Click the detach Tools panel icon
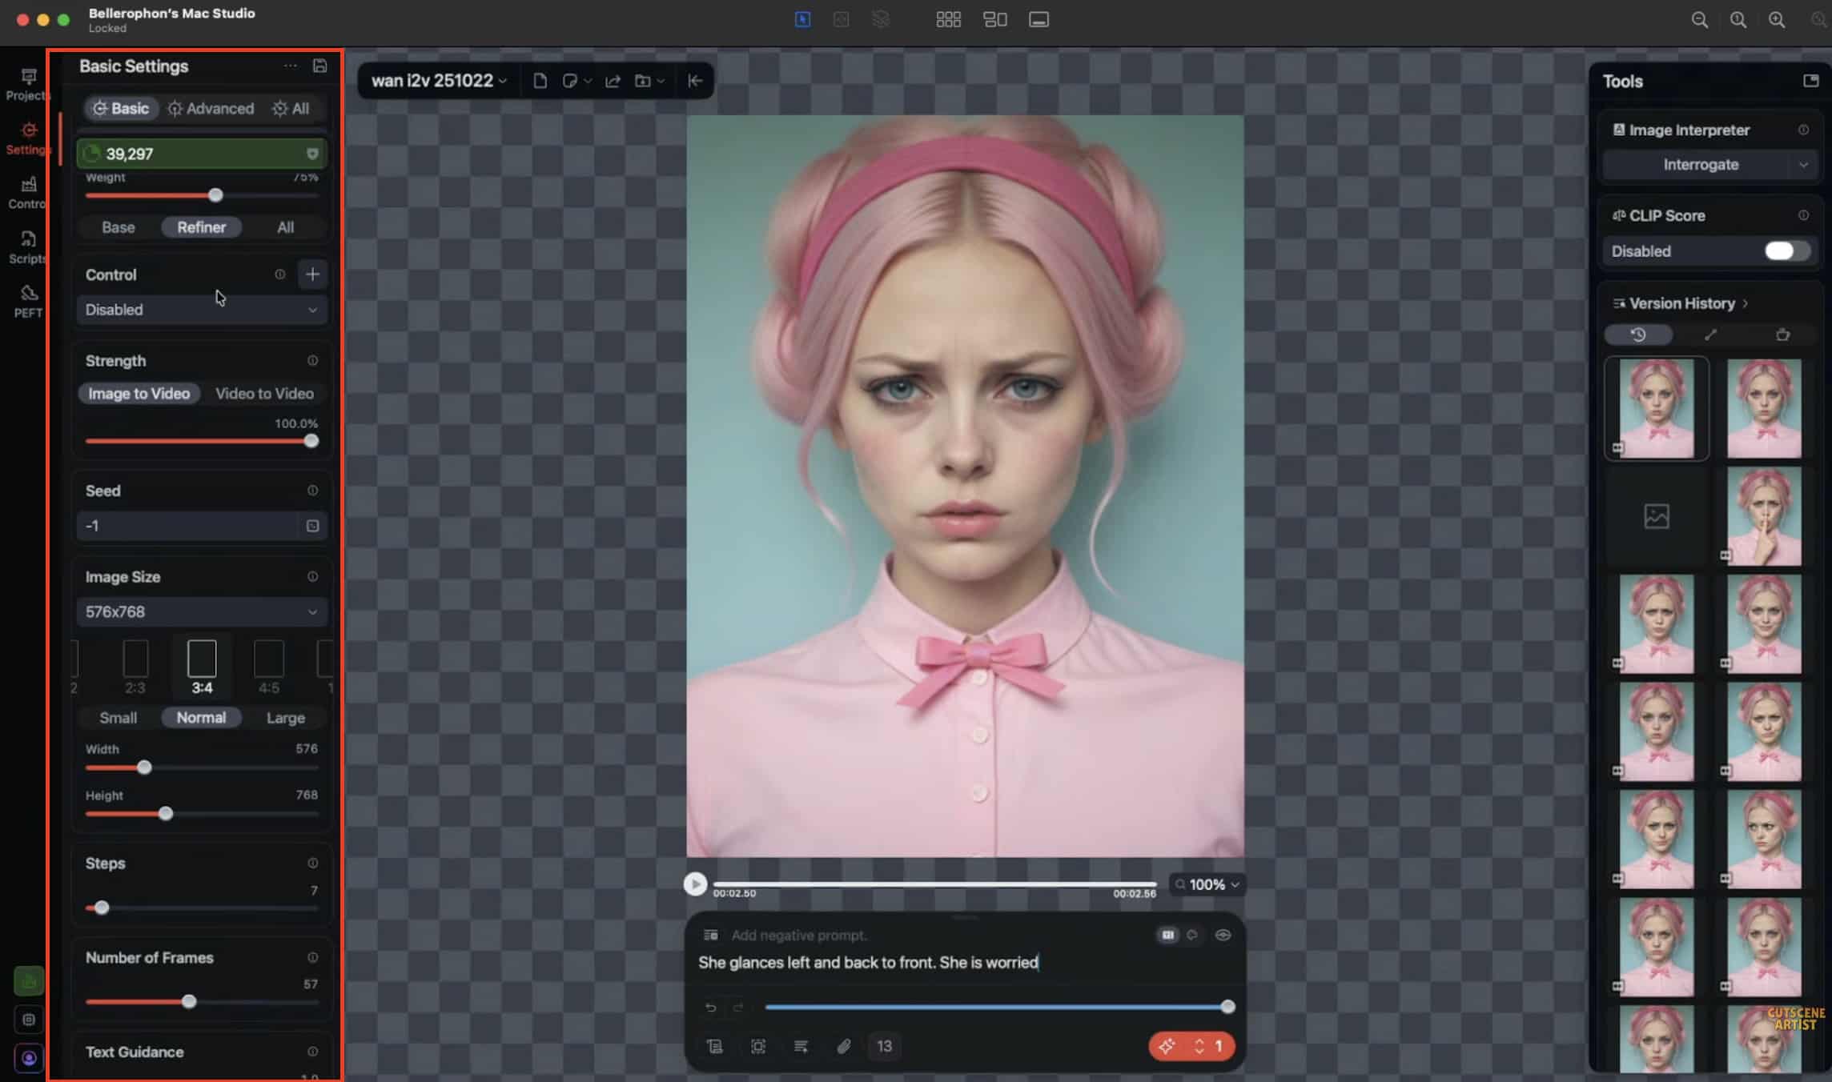1832x1082 pixels. click(1810, 81)
